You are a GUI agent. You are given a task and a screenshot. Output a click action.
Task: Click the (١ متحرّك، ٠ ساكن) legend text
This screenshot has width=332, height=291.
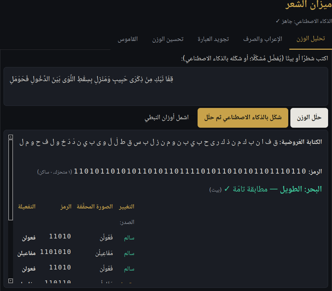[x=55, y=172]
